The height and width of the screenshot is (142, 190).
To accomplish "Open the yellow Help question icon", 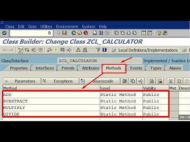I will pyautogui.click(x=159, y=33).
